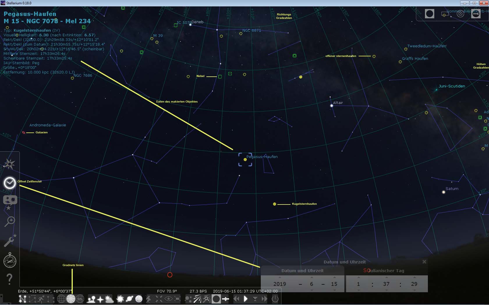Open the Search window (magnifier icon)

[10, 221]
